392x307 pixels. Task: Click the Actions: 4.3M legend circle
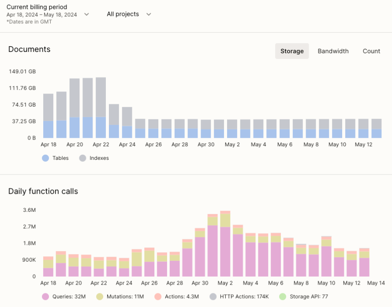(x=158, y=296)
